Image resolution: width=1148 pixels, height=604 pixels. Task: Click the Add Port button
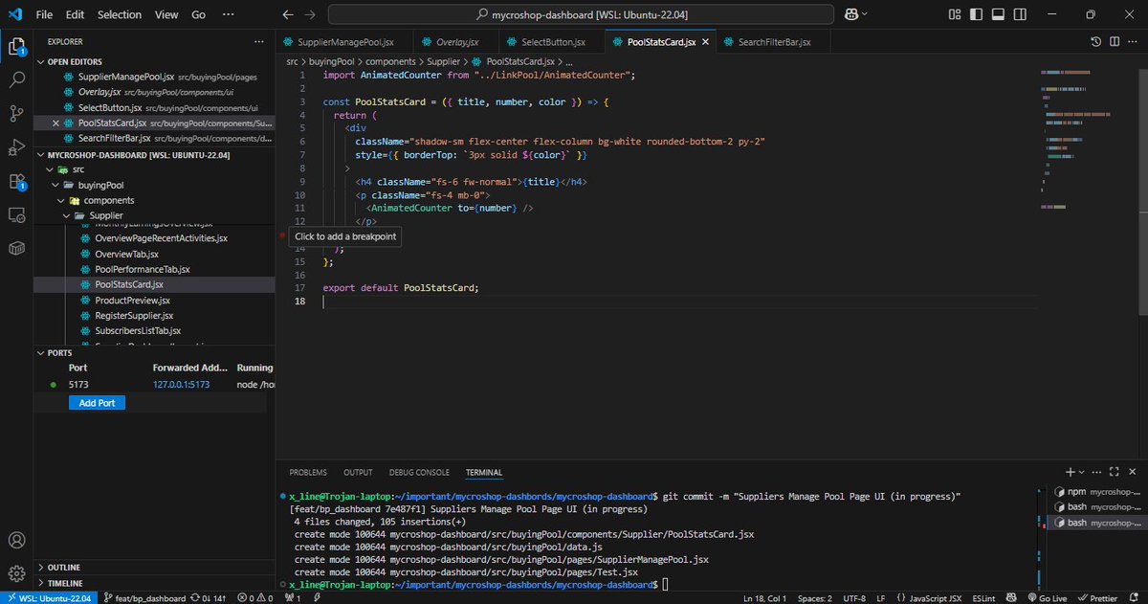click(97, 403)
